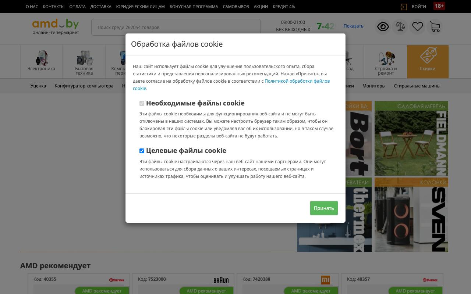The height and width of the screenshot is (294, 471).
Task: Open the Доставка page
Action: (101, 7)
